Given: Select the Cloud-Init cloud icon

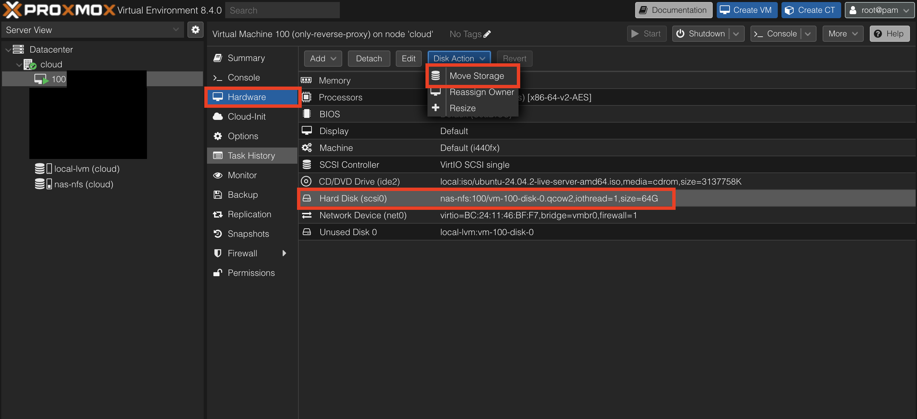Looking at the screenshot, I should point(218,116).
